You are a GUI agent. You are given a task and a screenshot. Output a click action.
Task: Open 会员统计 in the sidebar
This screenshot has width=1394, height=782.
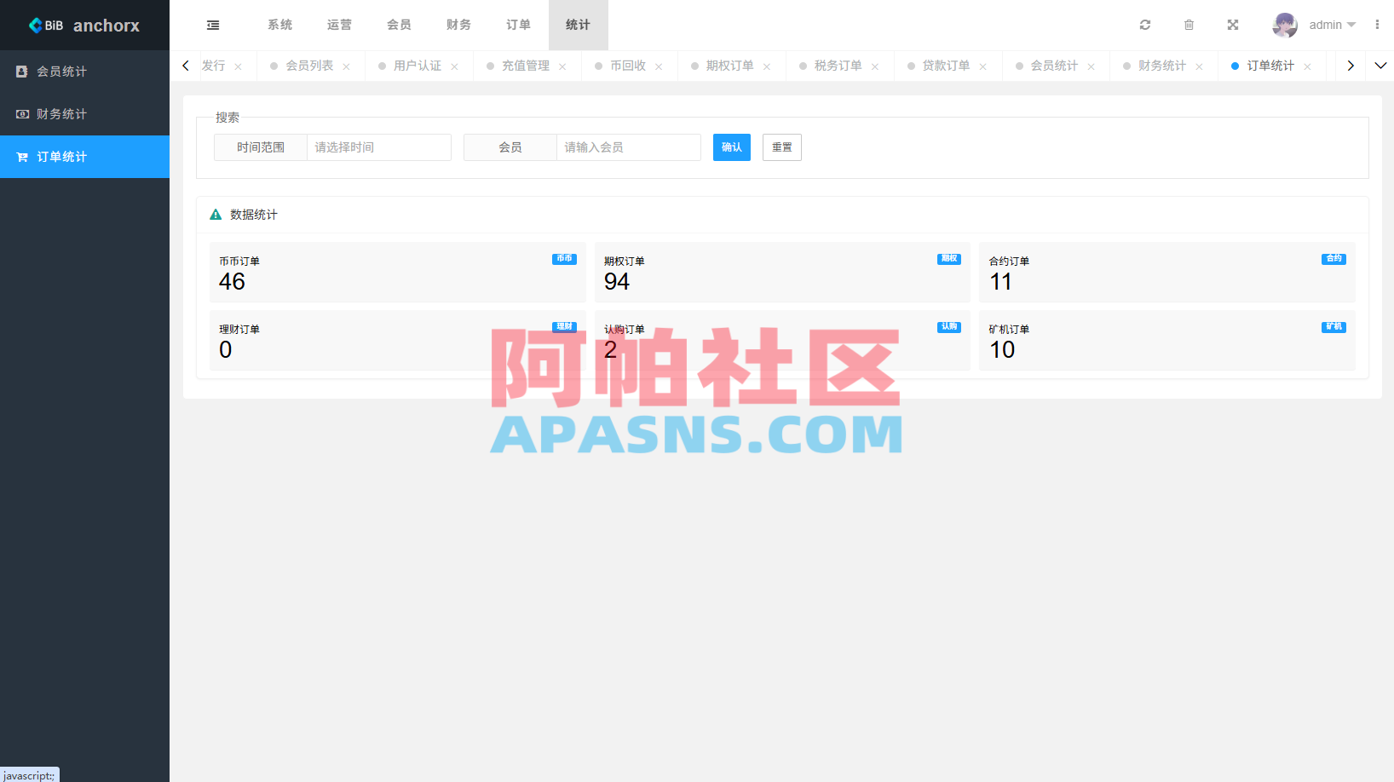(x=84, y=72)
